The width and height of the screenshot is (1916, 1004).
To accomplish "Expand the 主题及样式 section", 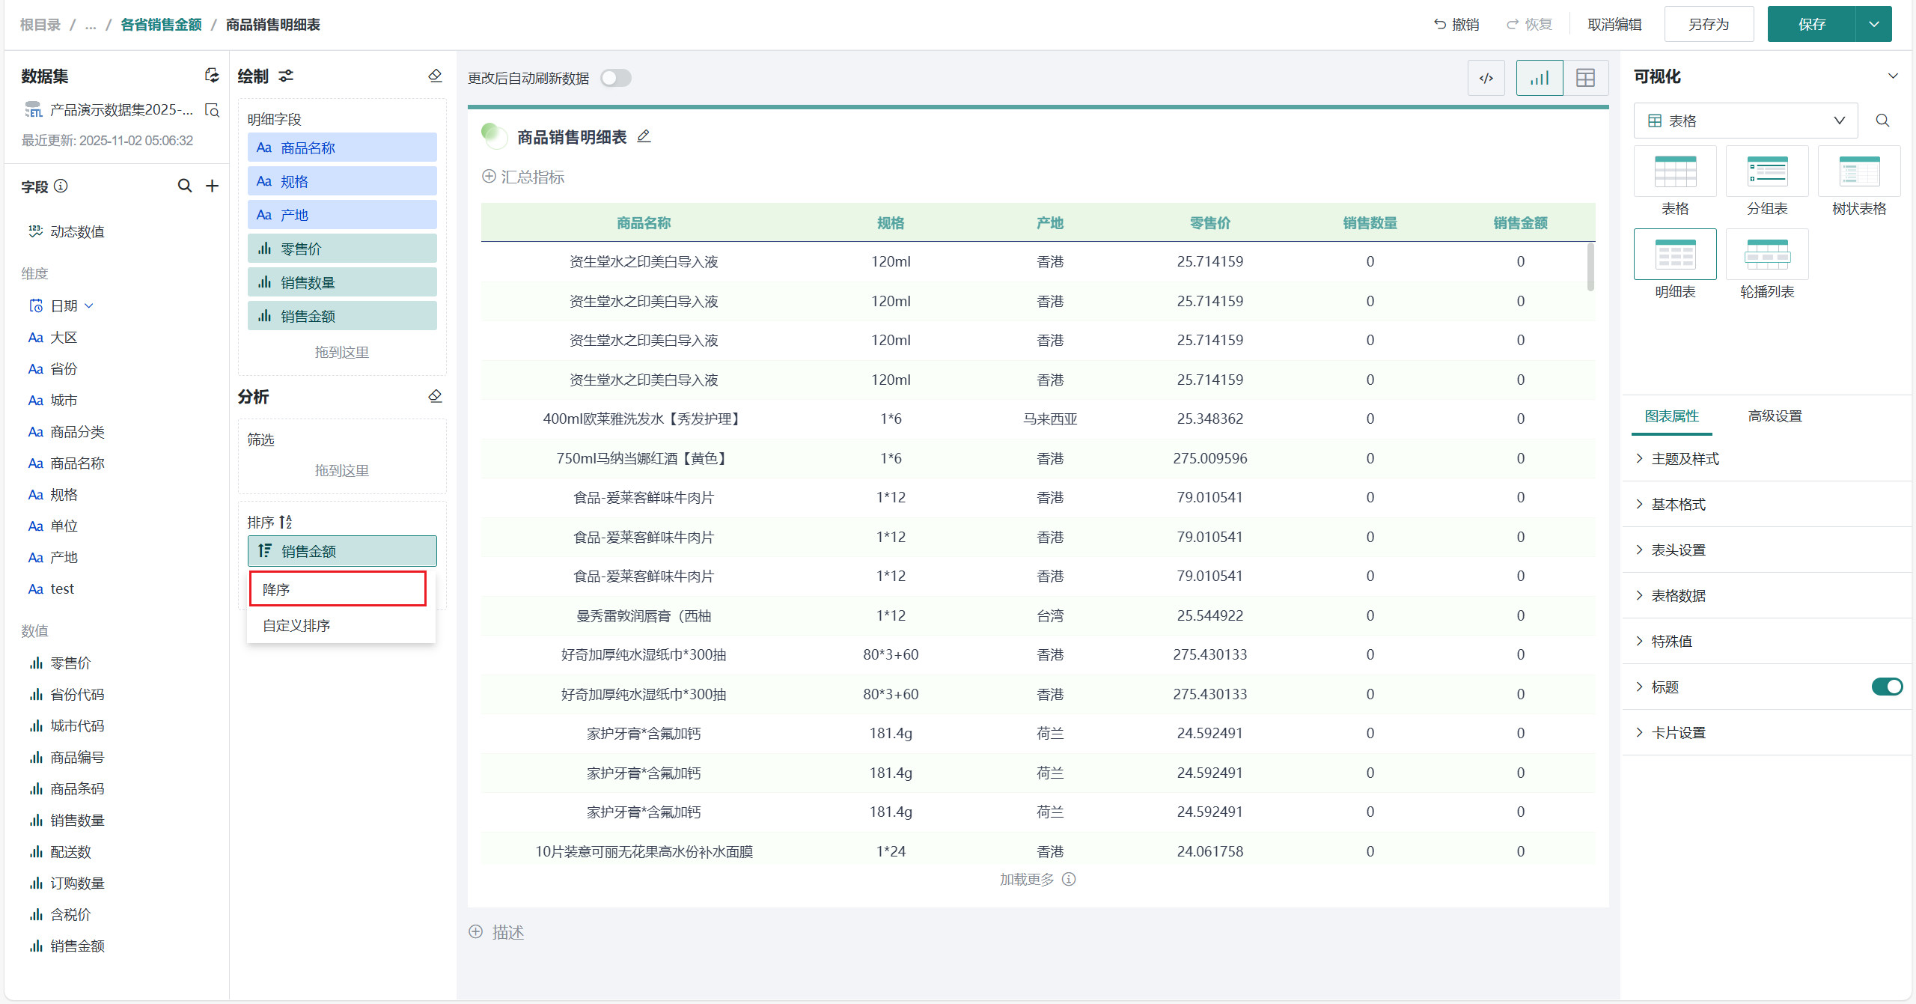I will click(1684, 459).
